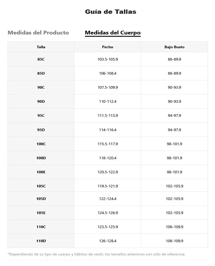Click the 100C size label

(41, 144)
